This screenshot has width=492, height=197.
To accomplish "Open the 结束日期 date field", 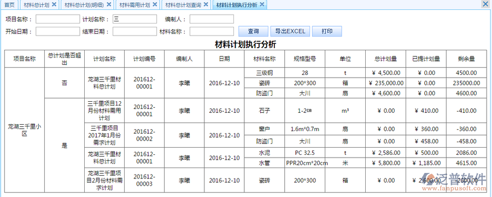I will (x=134, y=31).
